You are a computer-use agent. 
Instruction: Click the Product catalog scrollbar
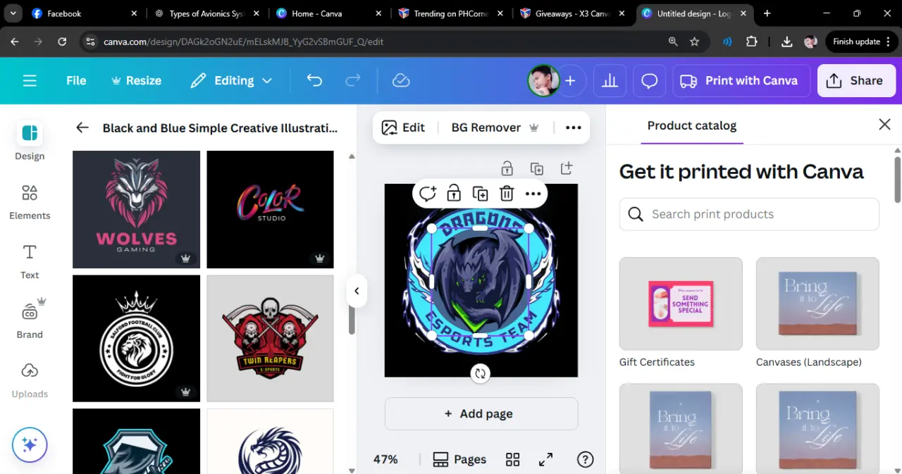pyautogui.click(x=897, y=180)
